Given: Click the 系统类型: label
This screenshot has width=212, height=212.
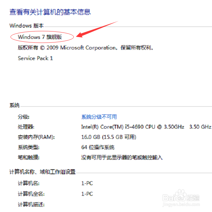Looking at the screenshot, I should tap(29, 147).
